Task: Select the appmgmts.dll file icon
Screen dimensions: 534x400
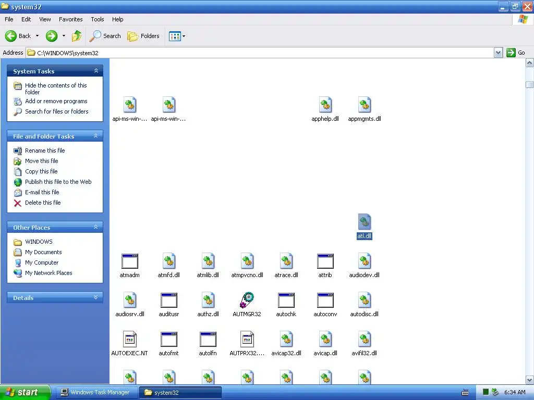Action: point(364,104)
